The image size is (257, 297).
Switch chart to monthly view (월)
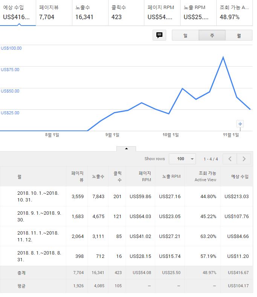[239, 35]
